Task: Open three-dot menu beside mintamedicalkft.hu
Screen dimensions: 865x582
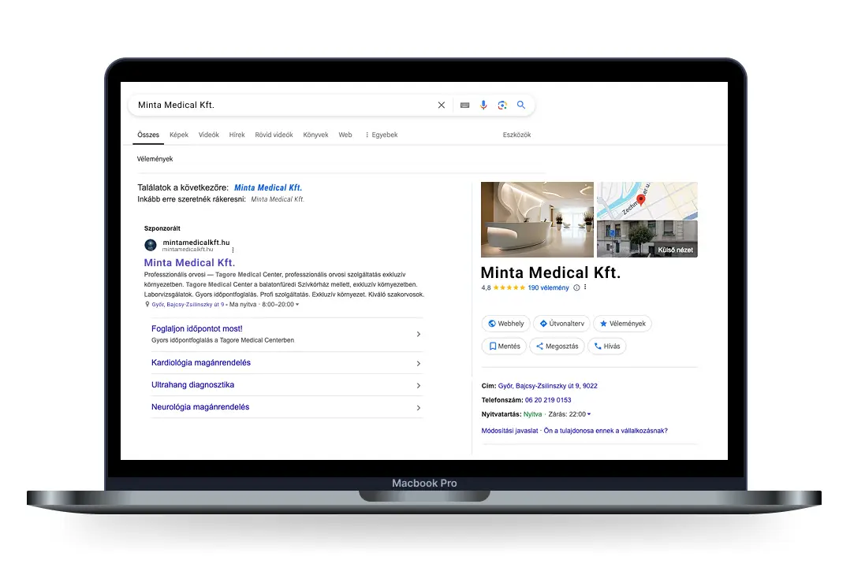Action: tap(233, 249)
